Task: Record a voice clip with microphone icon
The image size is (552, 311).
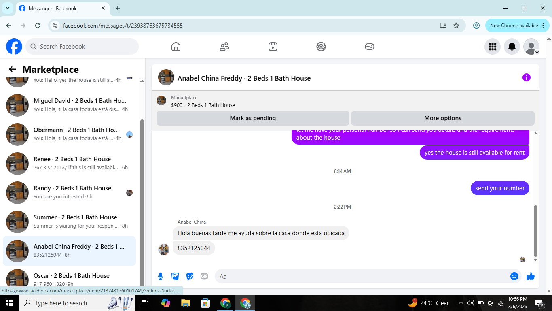Action: point(161,276)
